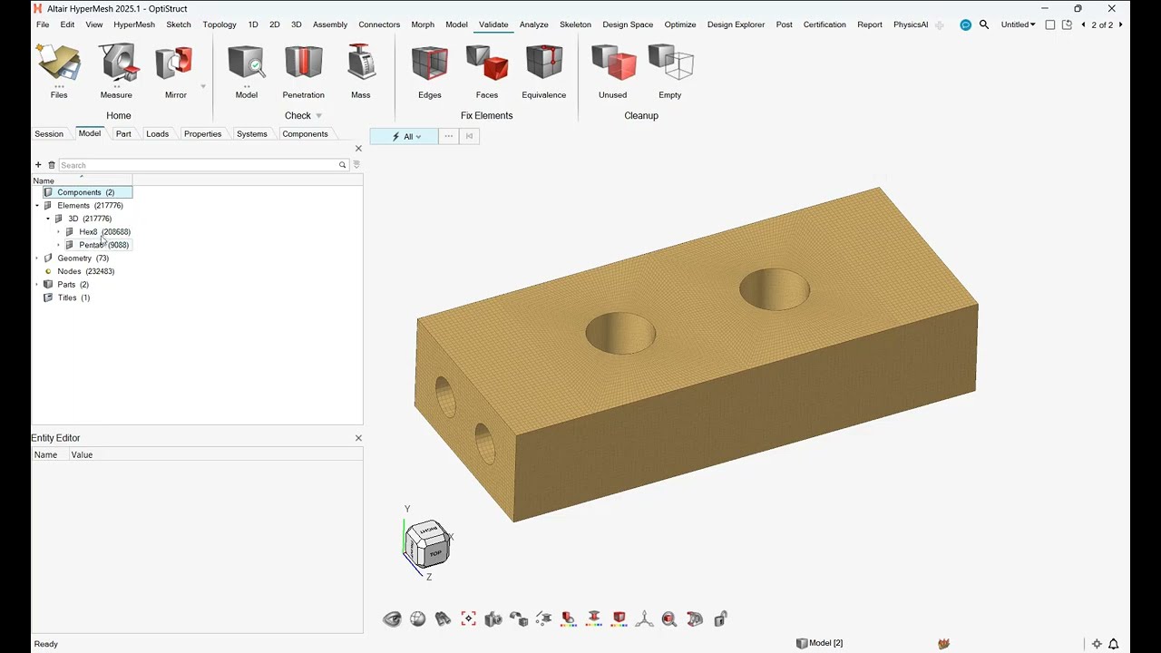1161x653 pixels.
Task: Click the crosshair icon in status bar
Action: click(1097, 644)
